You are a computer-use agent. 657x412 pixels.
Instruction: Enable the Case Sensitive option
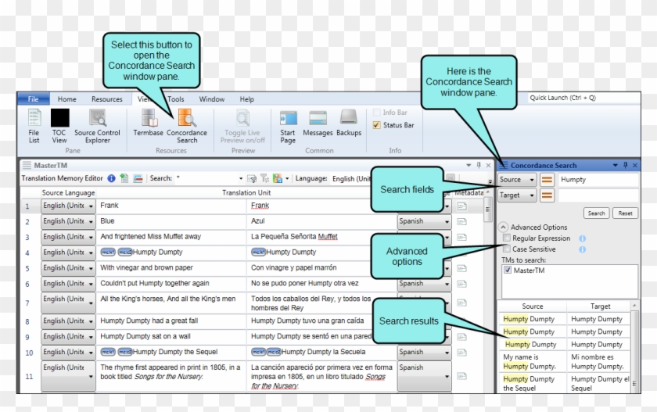(x=507, y=249)
